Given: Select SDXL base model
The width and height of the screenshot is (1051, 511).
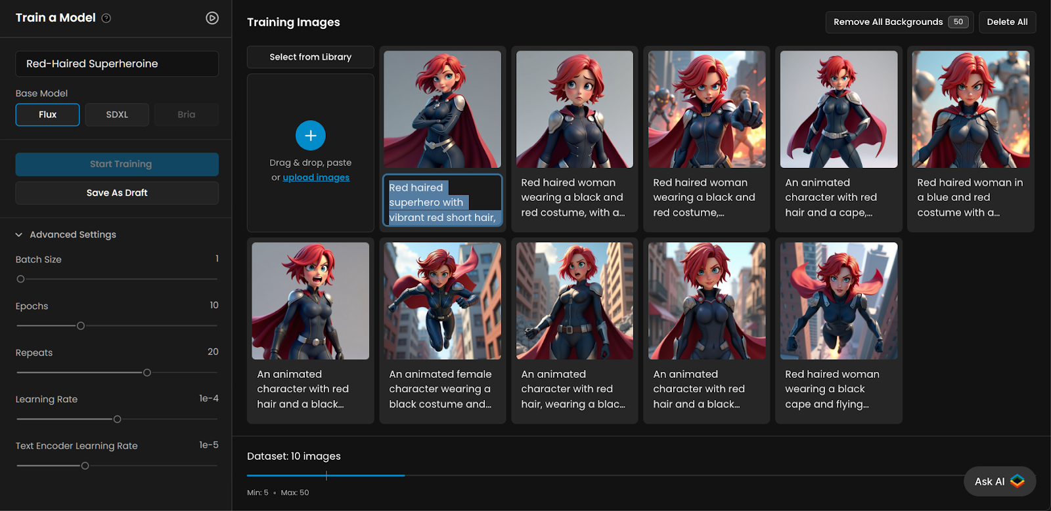Looking at the screenshot, I should (117, 115).
